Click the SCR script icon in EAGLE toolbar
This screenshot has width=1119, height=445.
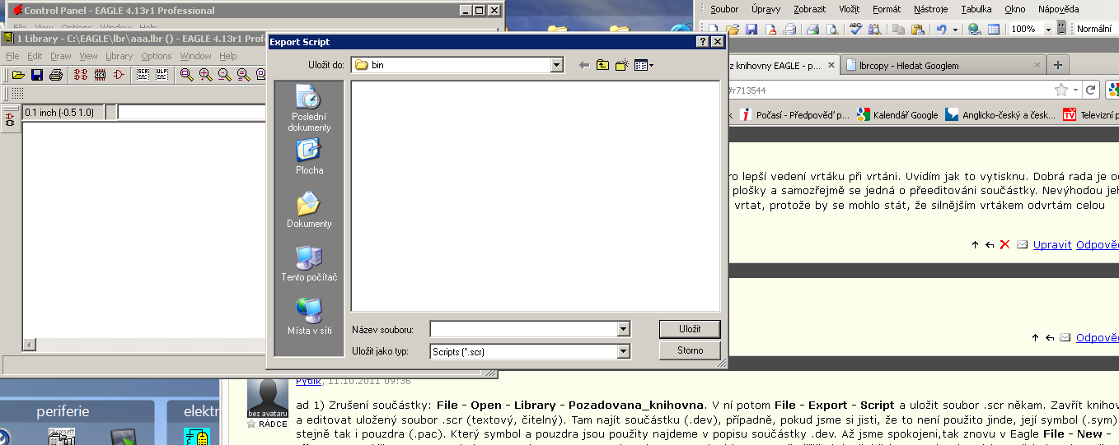point(143,75)
